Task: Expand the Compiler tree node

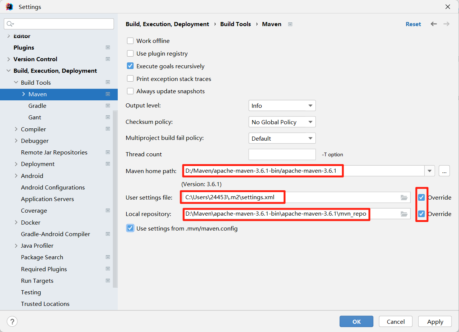Action: [x=16, y=129]
